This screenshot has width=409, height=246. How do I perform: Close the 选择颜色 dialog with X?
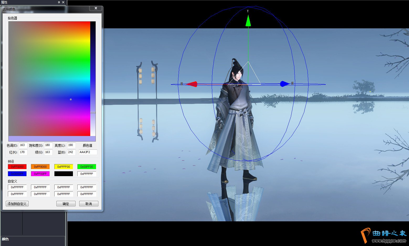coord(96,8)
